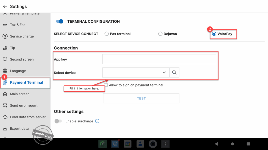Click the search icon beside Select device
The image size is (268, 150).
coord(174,73)
